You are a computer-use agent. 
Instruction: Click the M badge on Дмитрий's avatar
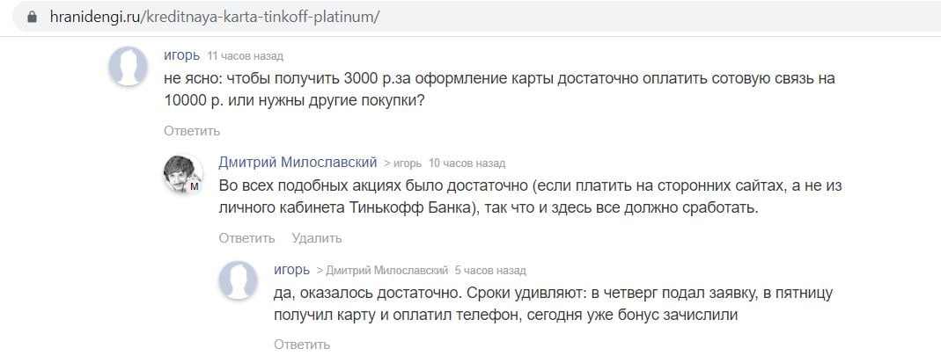[194, 186]
